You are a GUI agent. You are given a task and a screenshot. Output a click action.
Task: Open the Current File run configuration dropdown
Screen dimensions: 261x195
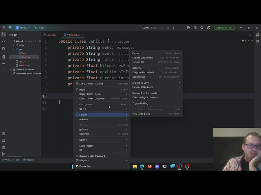point(150,28)
